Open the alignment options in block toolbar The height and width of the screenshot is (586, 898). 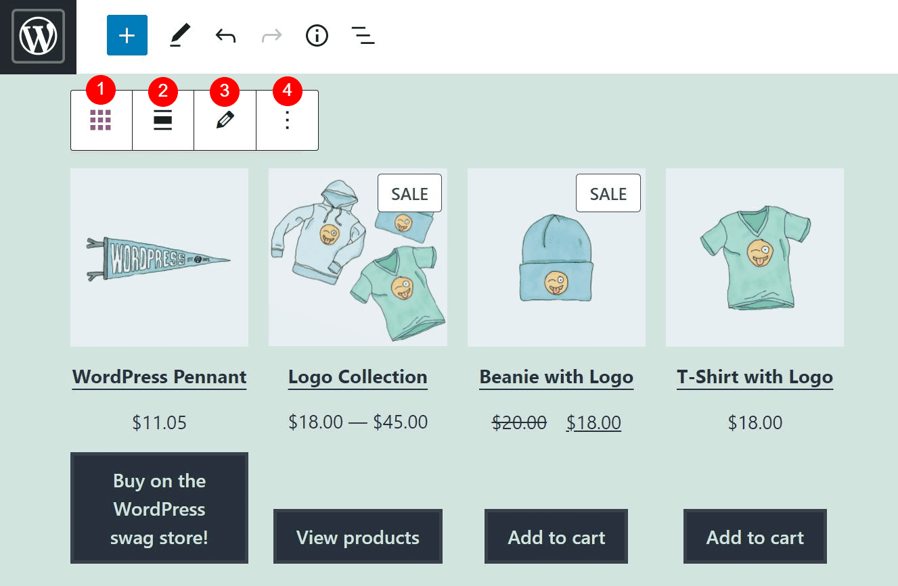tap(162, 120)
